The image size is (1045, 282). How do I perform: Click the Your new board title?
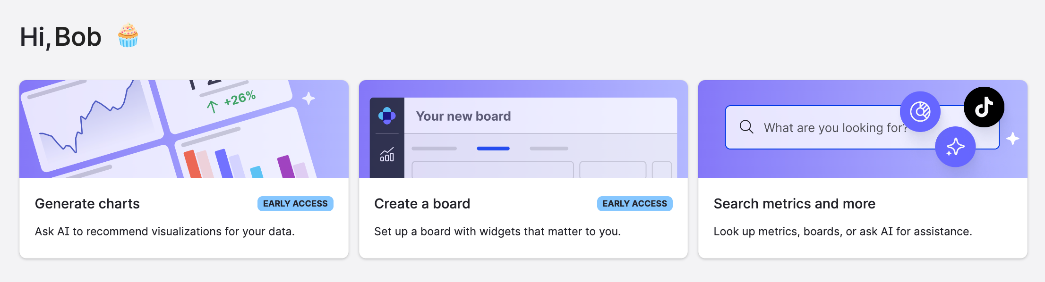click(x=463, y=116)
